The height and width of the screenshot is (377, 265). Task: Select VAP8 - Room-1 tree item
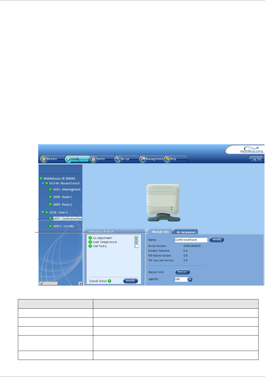click(x=63, y=197)
